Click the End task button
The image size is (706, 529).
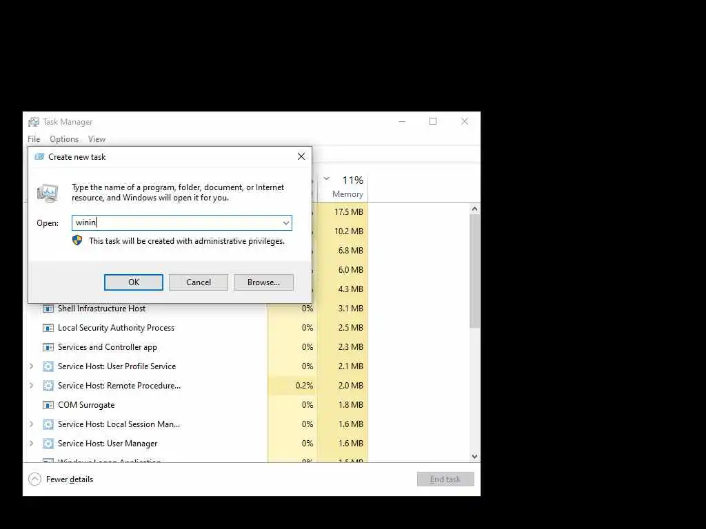point(445,479)
